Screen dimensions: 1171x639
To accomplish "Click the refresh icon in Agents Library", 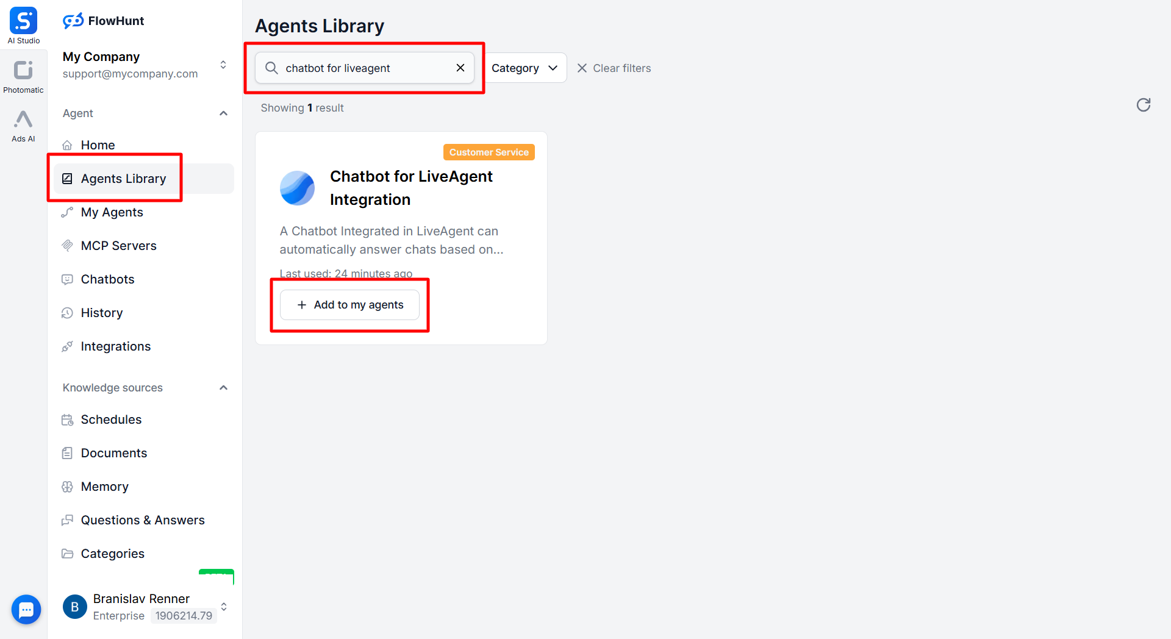I will [1143, 105].
